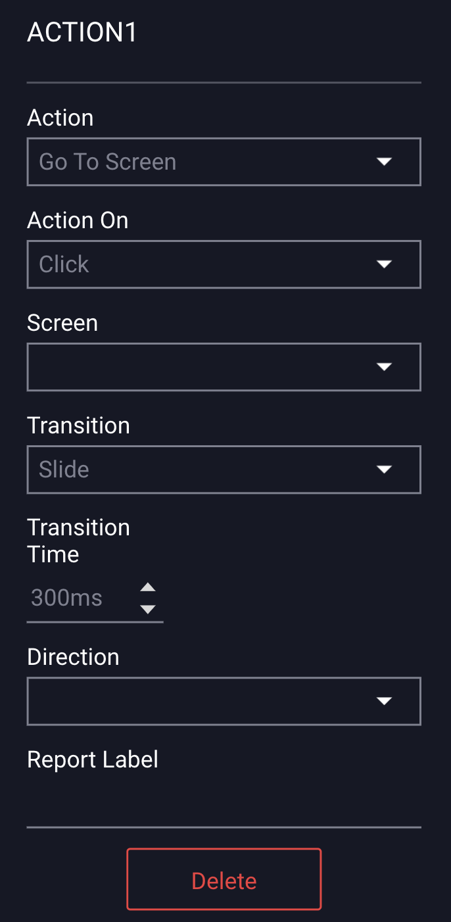451x922 pixels.
Task: Open the Action dropdown showing Go To Screen
Action: click(x=224, y=162)
